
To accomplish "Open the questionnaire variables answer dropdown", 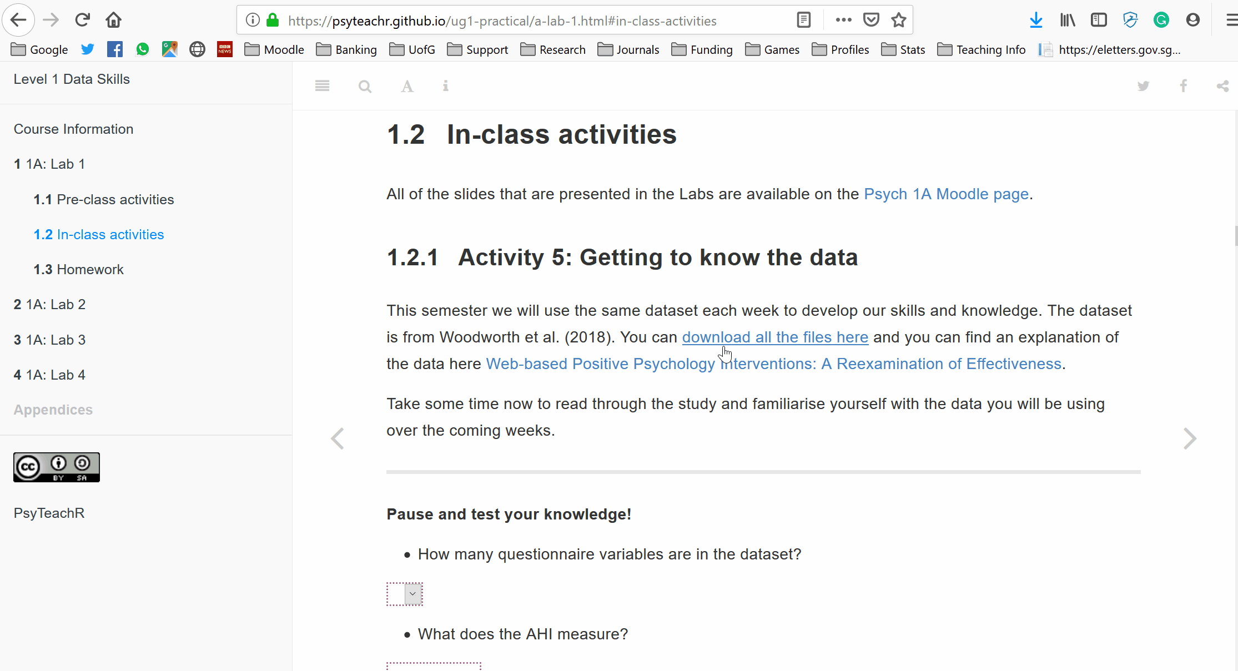I will [x=405, y=594].
